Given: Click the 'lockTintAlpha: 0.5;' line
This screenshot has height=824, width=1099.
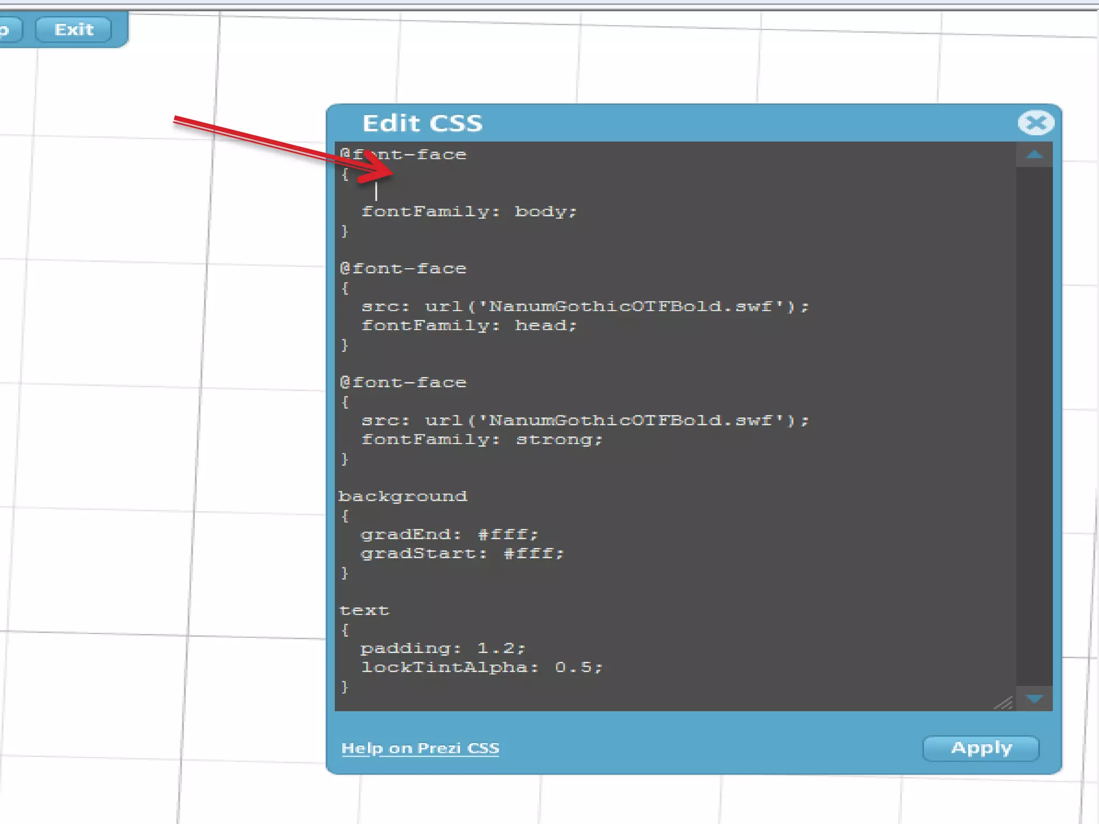Looking at the screenshot, I should (x=481, y=667).
